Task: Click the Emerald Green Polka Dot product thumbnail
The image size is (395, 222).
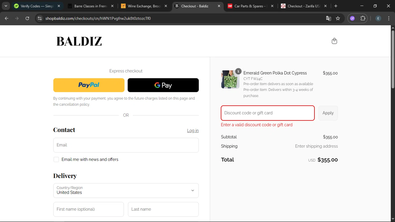Action: (x=230, y=79)
